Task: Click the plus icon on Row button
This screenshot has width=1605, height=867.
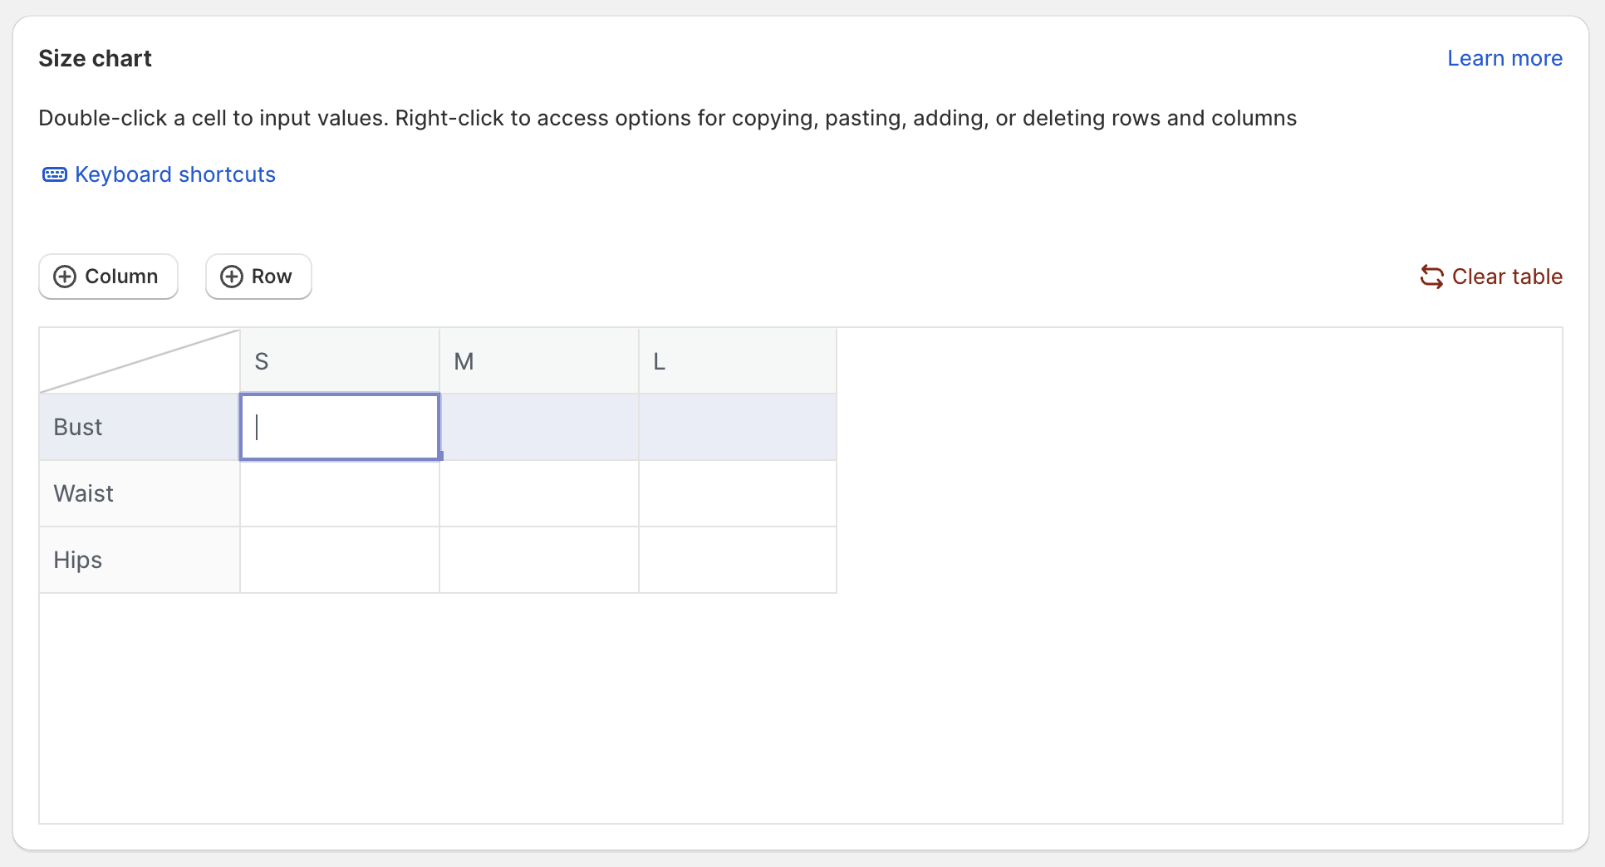Action: pos(232,277)
